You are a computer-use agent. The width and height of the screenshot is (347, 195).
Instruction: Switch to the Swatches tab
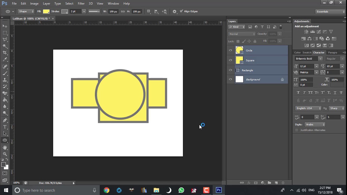click(x=307, y=53)
